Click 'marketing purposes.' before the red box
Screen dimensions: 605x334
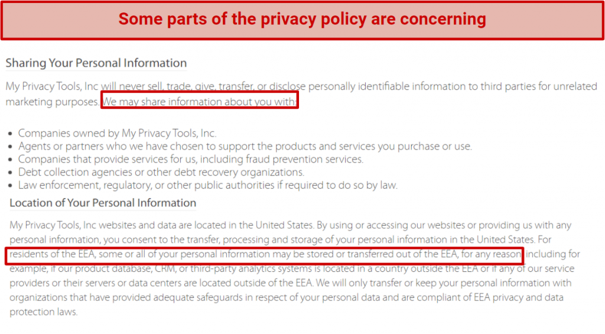[53, 102]
